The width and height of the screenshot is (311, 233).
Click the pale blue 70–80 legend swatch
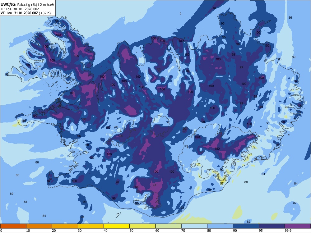pos(194,226)
